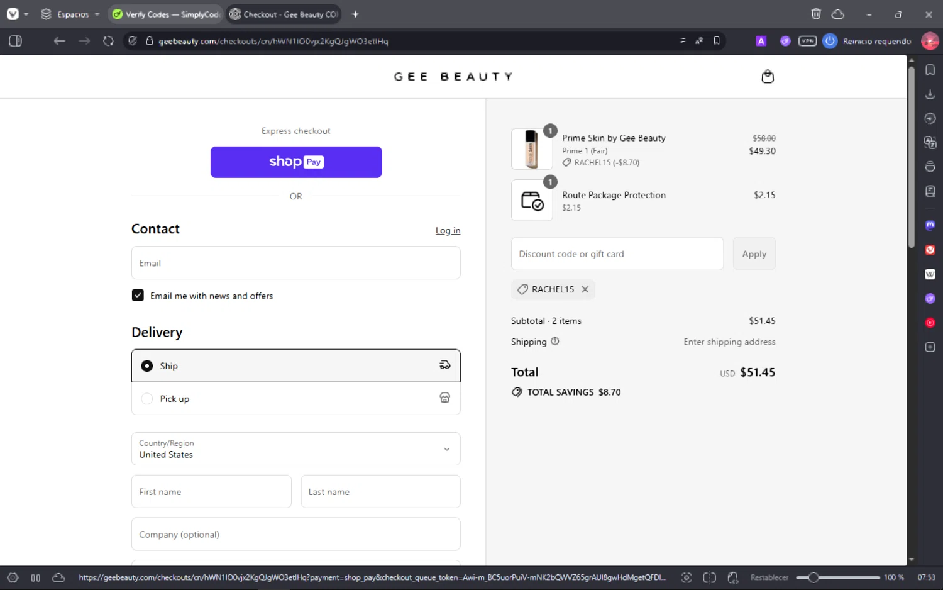Click the Reinicio requerido update button
This screenshot has height=590, width=943.
pyautogui.click(x=868, y=41)
